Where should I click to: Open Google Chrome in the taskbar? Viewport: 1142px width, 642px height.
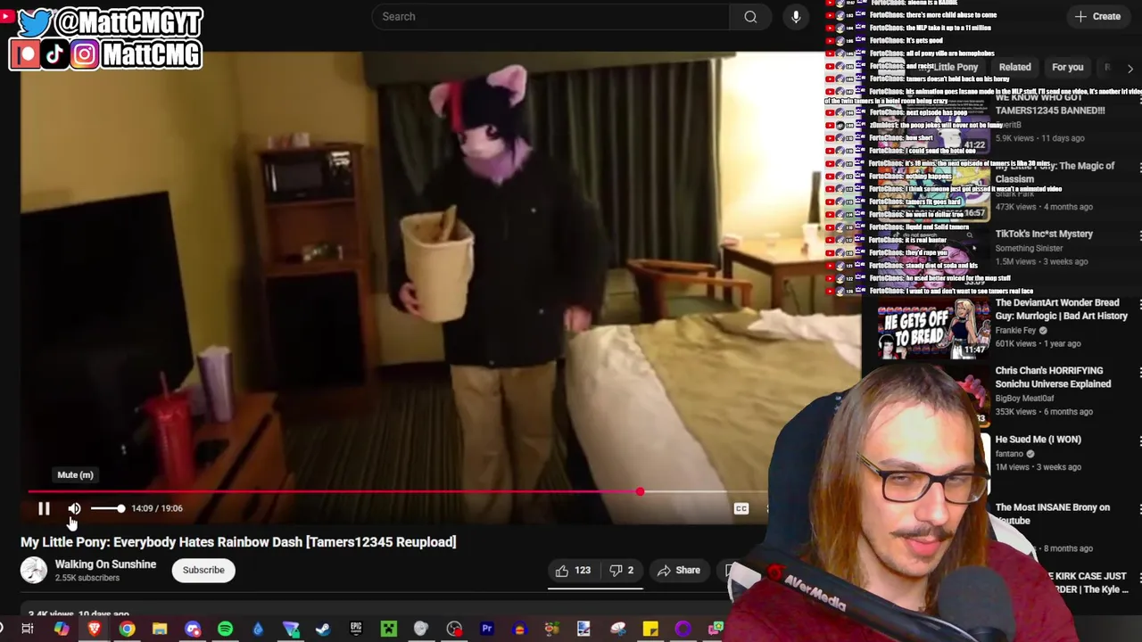coord(127,630)
